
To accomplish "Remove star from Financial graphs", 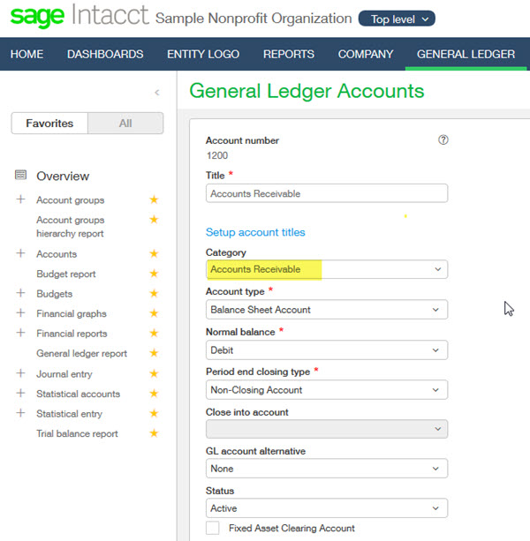I will pos(154,313).
